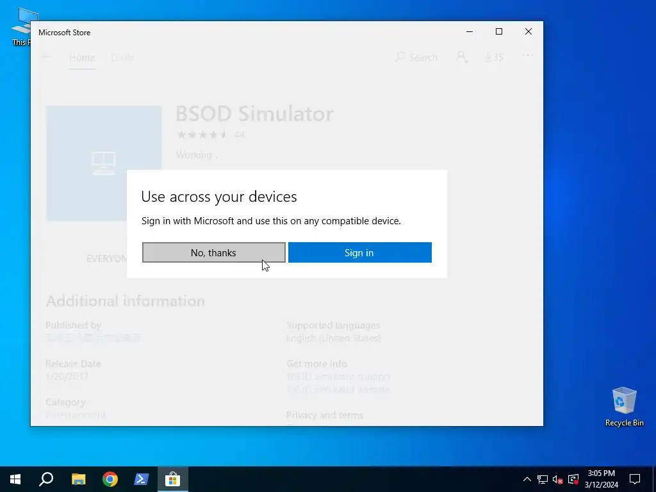Screen dimensions: 656x492
Task: Open network status tray icon
Action: 543,479
